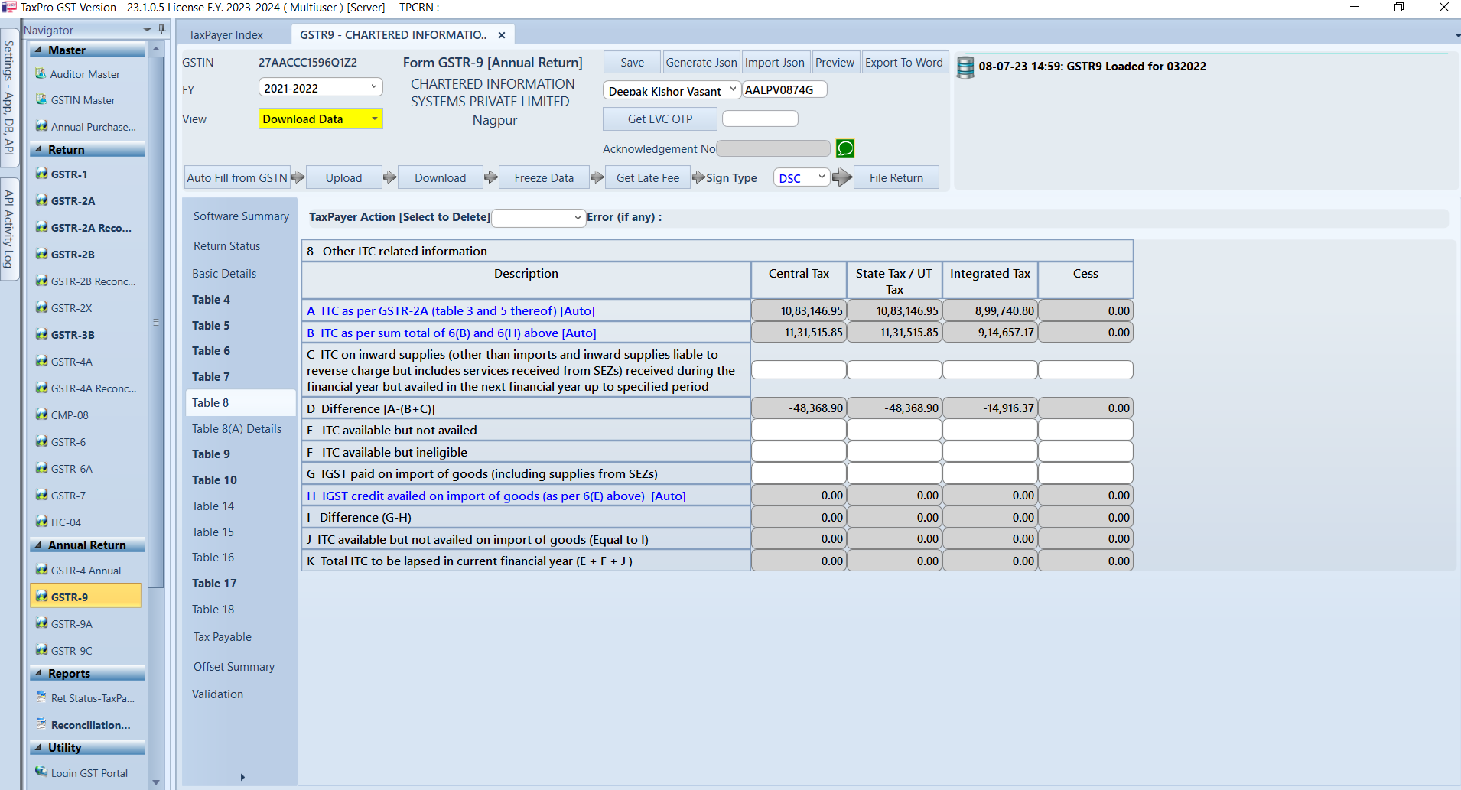Click arrow icon after Auto Fill from GSTN
This screenshot has height=790, width=1461.
298,177
